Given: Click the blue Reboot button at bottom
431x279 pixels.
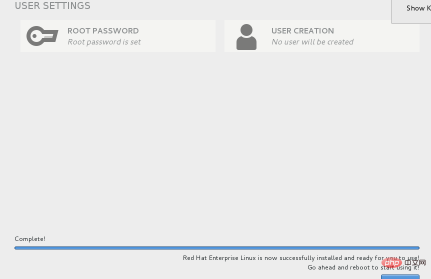Looking at the screenshot, I should point(400,277).
